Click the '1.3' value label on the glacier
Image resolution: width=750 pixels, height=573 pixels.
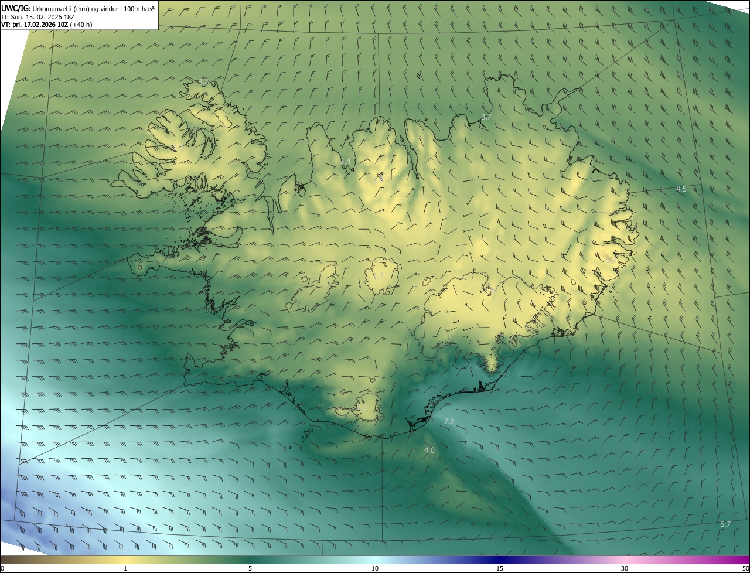click(379, 275)
